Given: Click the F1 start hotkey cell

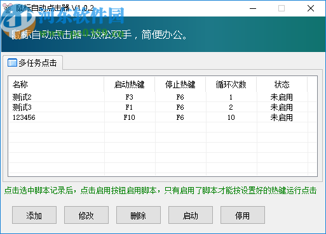Looking at the screenshot, I should pyautogui.click(x=129, y=107).
